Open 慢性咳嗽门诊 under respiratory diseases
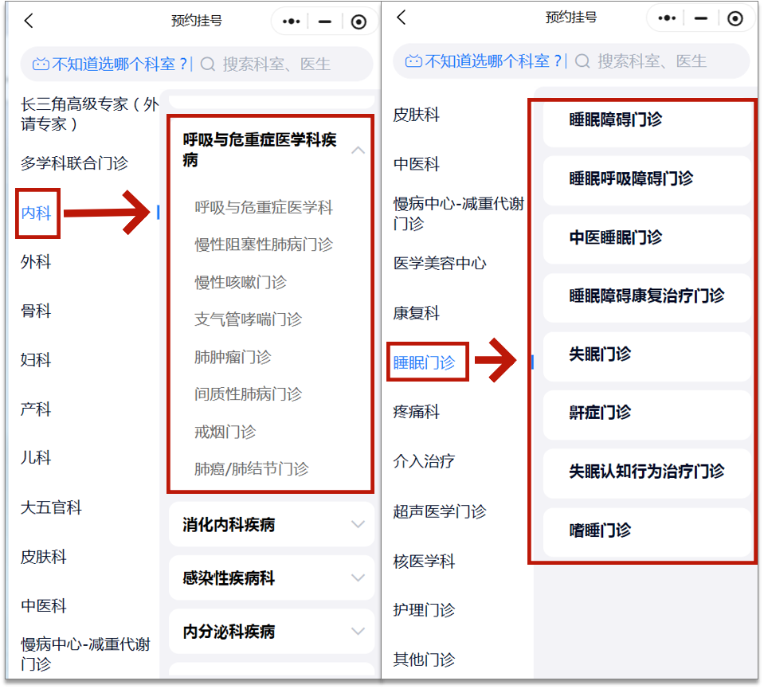The width and height of the screenshot is (764, 689). 241,282
